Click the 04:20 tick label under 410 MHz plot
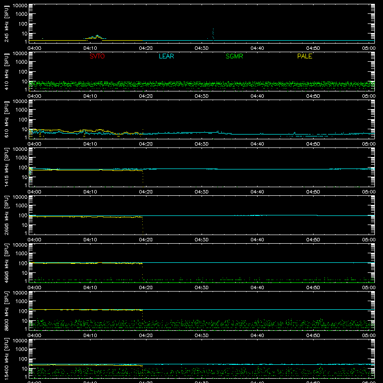The height and width of the screenshot is (383, 383). click(x=146, y=96)
